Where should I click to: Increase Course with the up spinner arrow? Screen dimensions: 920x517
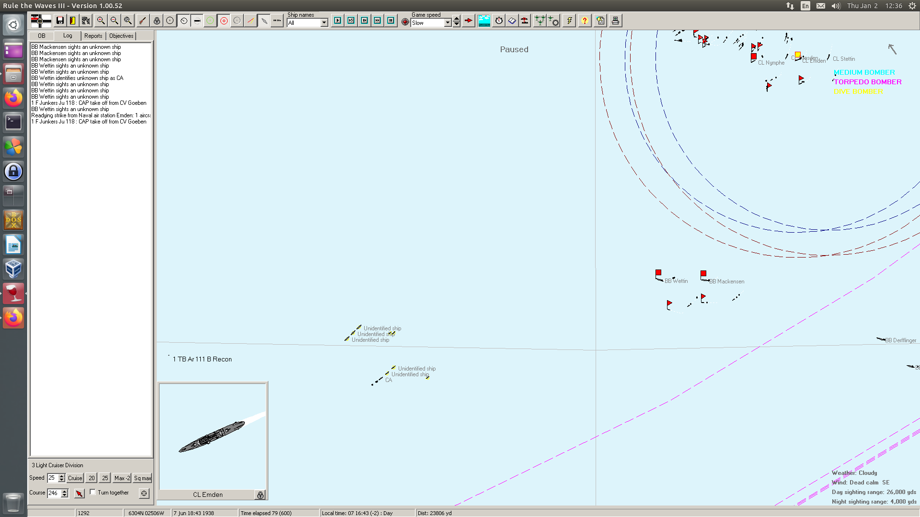click(65, 491)
